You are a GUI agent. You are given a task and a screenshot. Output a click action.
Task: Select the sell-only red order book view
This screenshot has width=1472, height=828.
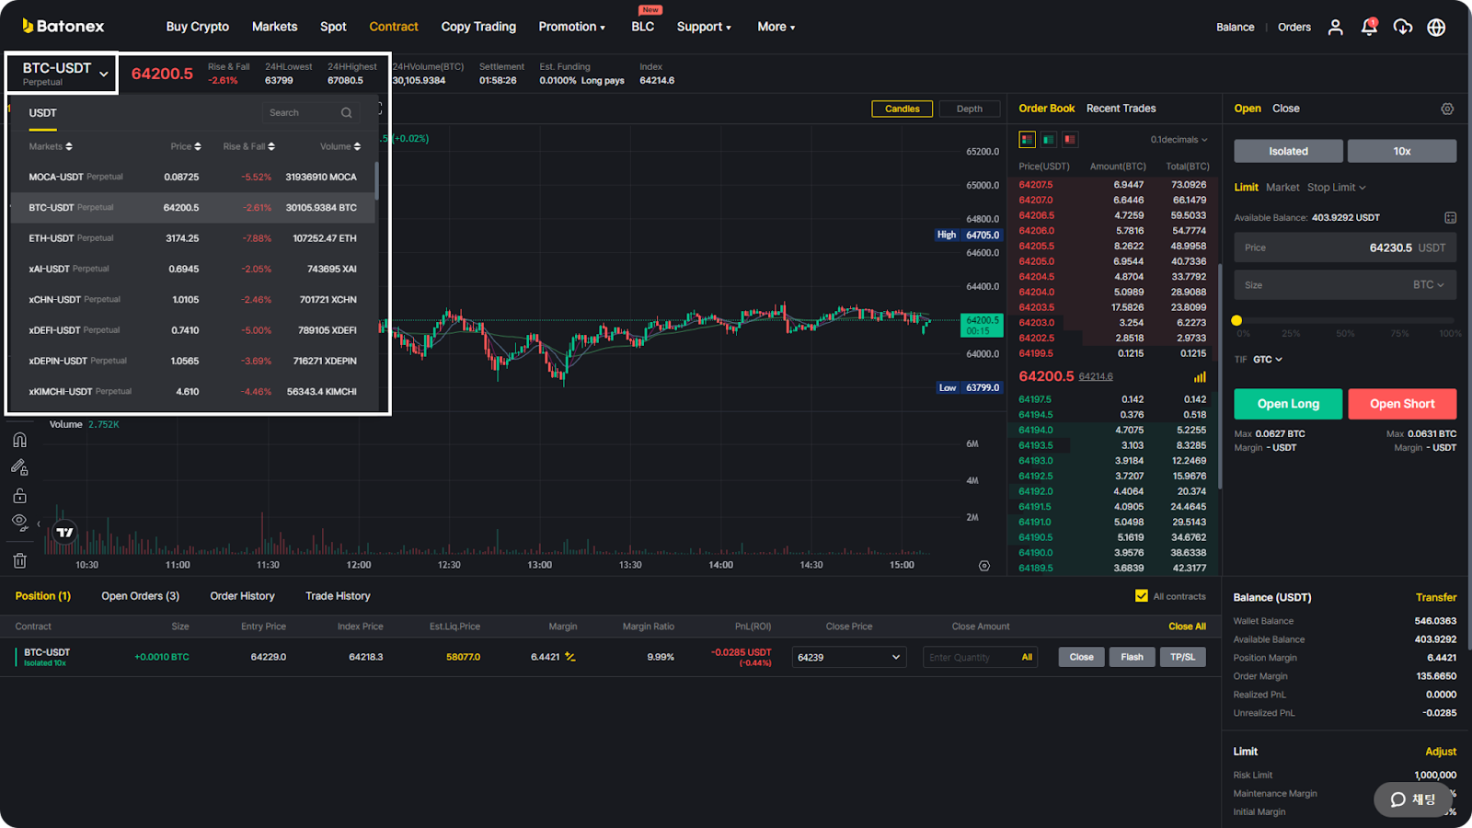point(1069,140)
